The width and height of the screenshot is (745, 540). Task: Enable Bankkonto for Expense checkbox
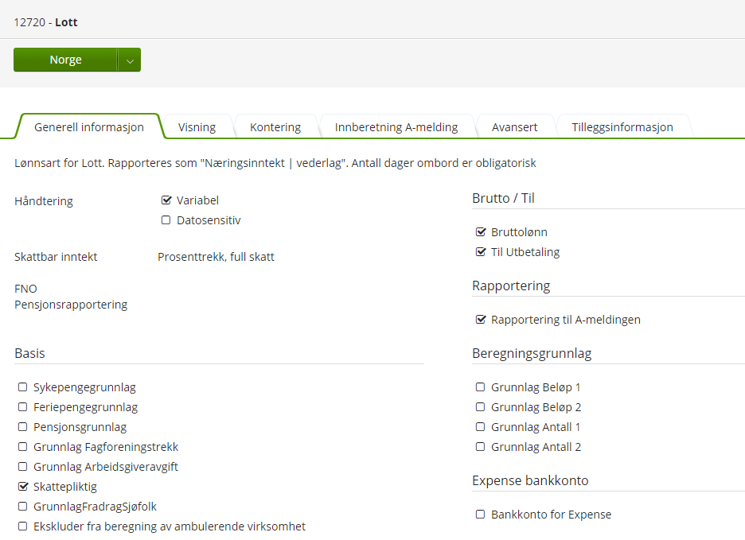point(481,515)
